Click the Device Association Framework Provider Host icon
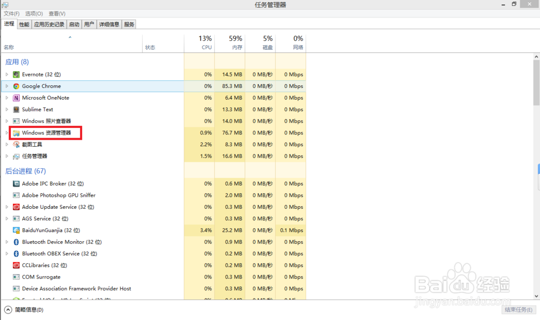The width and height of the screenshot is (540, 320). tap(16, 289)
